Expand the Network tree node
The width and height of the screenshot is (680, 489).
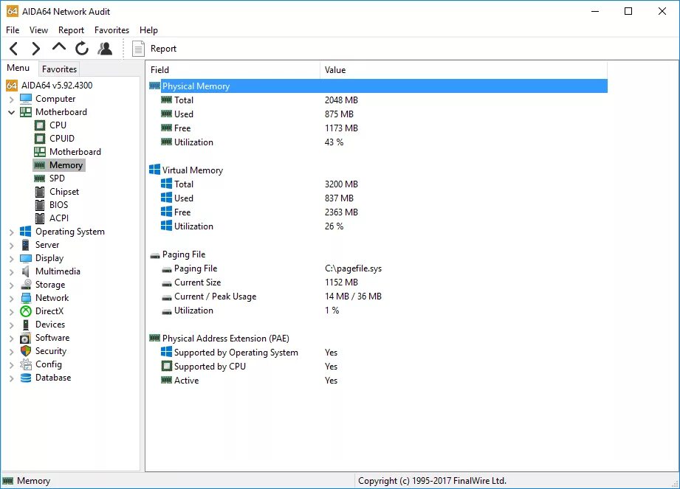click(12, 299)
